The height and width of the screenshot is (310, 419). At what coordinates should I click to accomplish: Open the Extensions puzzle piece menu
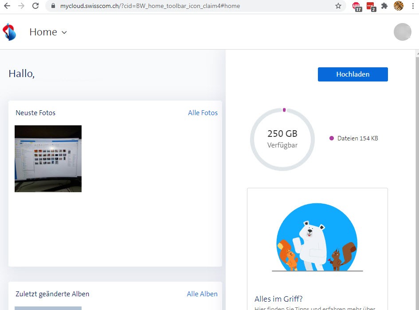pos(384,6)
